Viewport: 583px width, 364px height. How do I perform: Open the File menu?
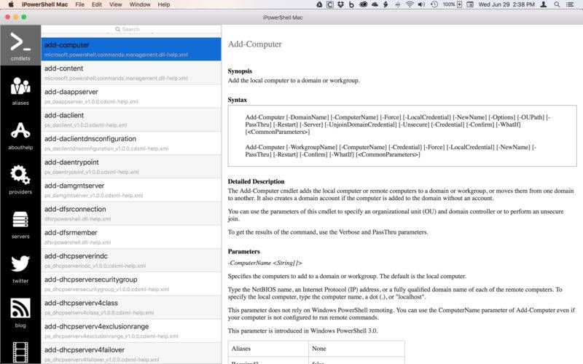pos(79,4)
